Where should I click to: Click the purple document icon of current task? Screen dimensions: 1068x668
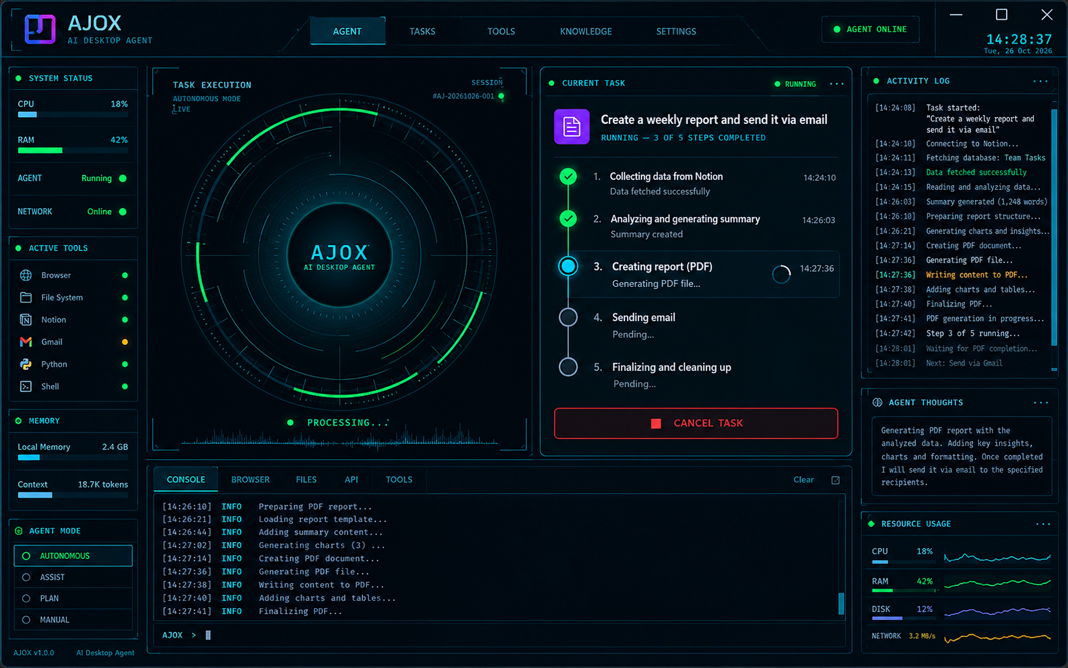coord(572,127)
